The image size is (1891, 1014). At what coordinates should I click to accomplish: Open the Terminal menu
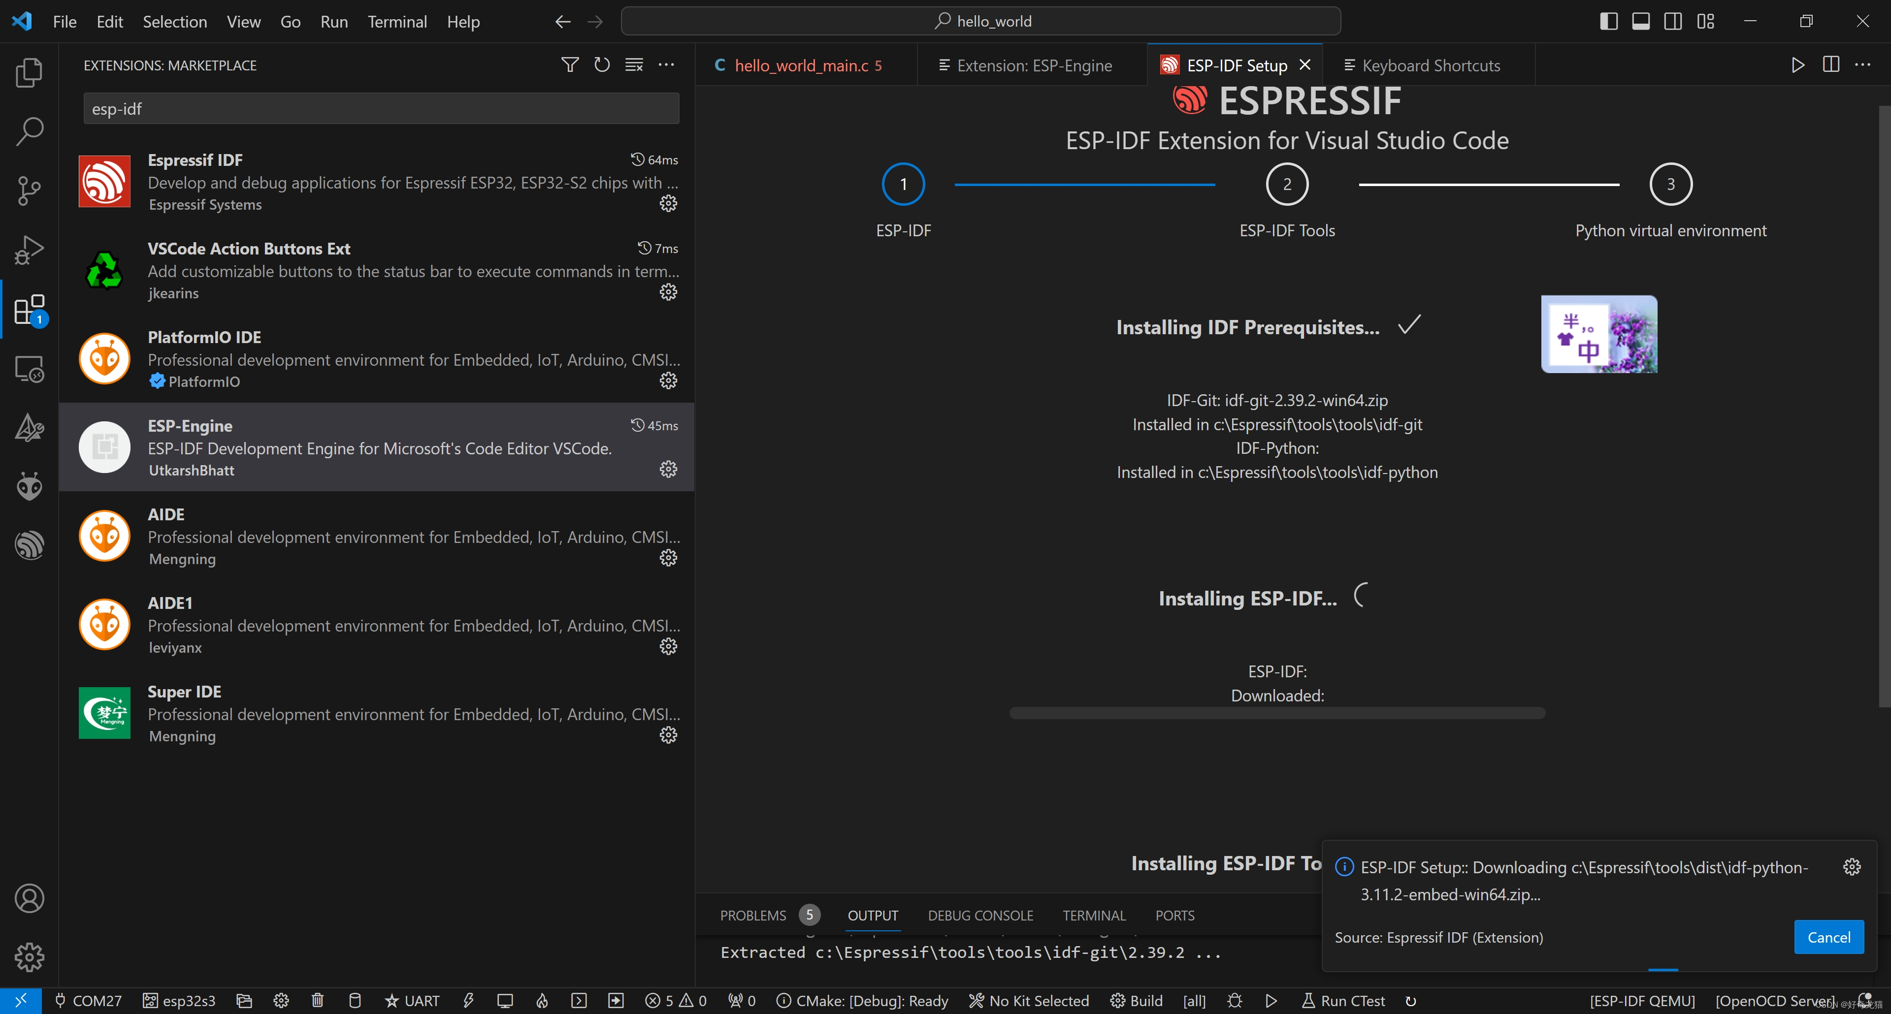tap(397, 21)
